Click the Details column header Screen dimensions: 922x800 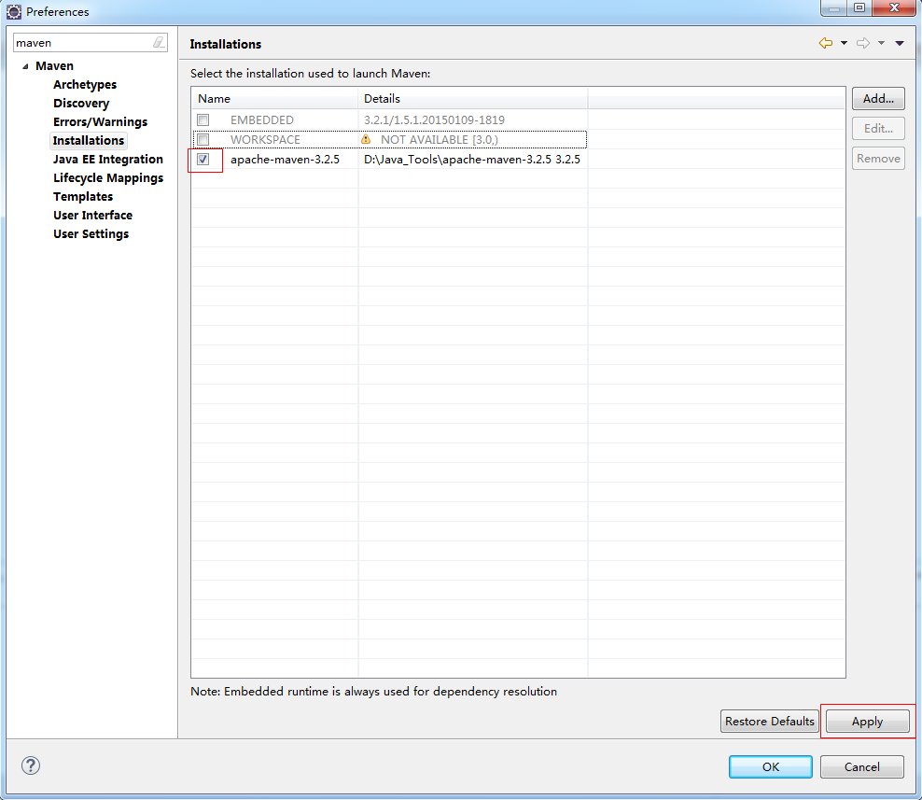pyautogui.click(x=473, y=99)
